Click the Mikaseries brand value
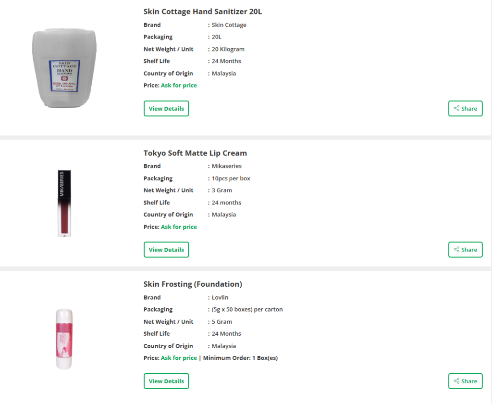The height and width of the screenshot is (404, 492). pyautogui.click(x=227, y=166)
